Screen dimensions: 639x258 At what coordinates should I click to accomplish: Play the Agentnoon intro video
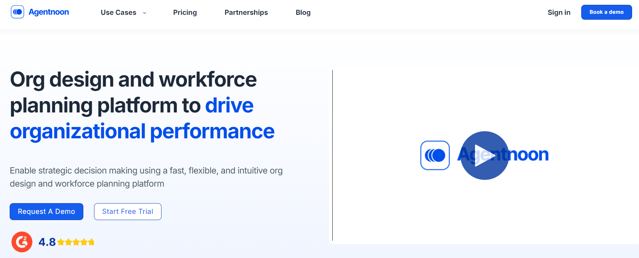485,156
